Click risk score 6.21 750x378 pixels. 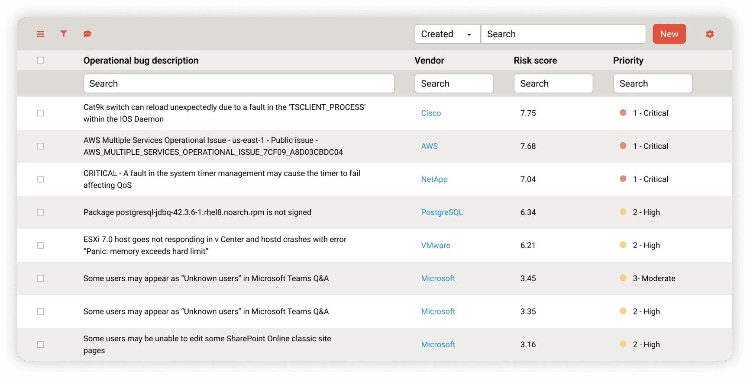click(528, 245)
